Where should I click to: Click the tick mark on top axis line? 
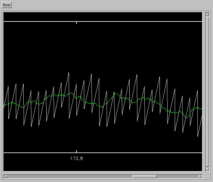(76, 22)
